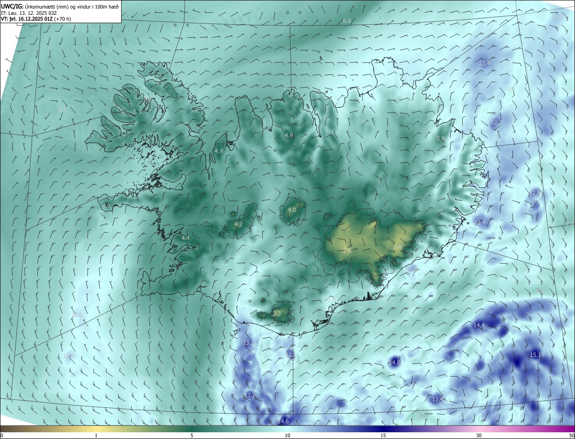The width and height of the screenshot is (575, 439).
Task: Click the yellow colorbar segment above tick 1
Action: [x=96, y=429]
